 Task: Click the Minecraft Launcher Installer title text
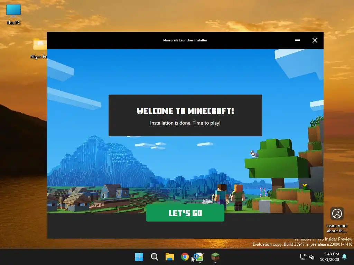(185, 40)
